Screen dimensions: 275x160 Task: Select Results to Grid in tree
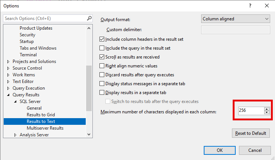point(41,115)
